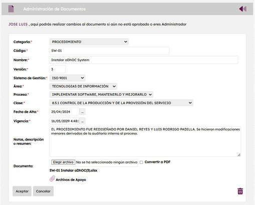Click the Nombre field Instalar aDhOC System

(144, 60)
